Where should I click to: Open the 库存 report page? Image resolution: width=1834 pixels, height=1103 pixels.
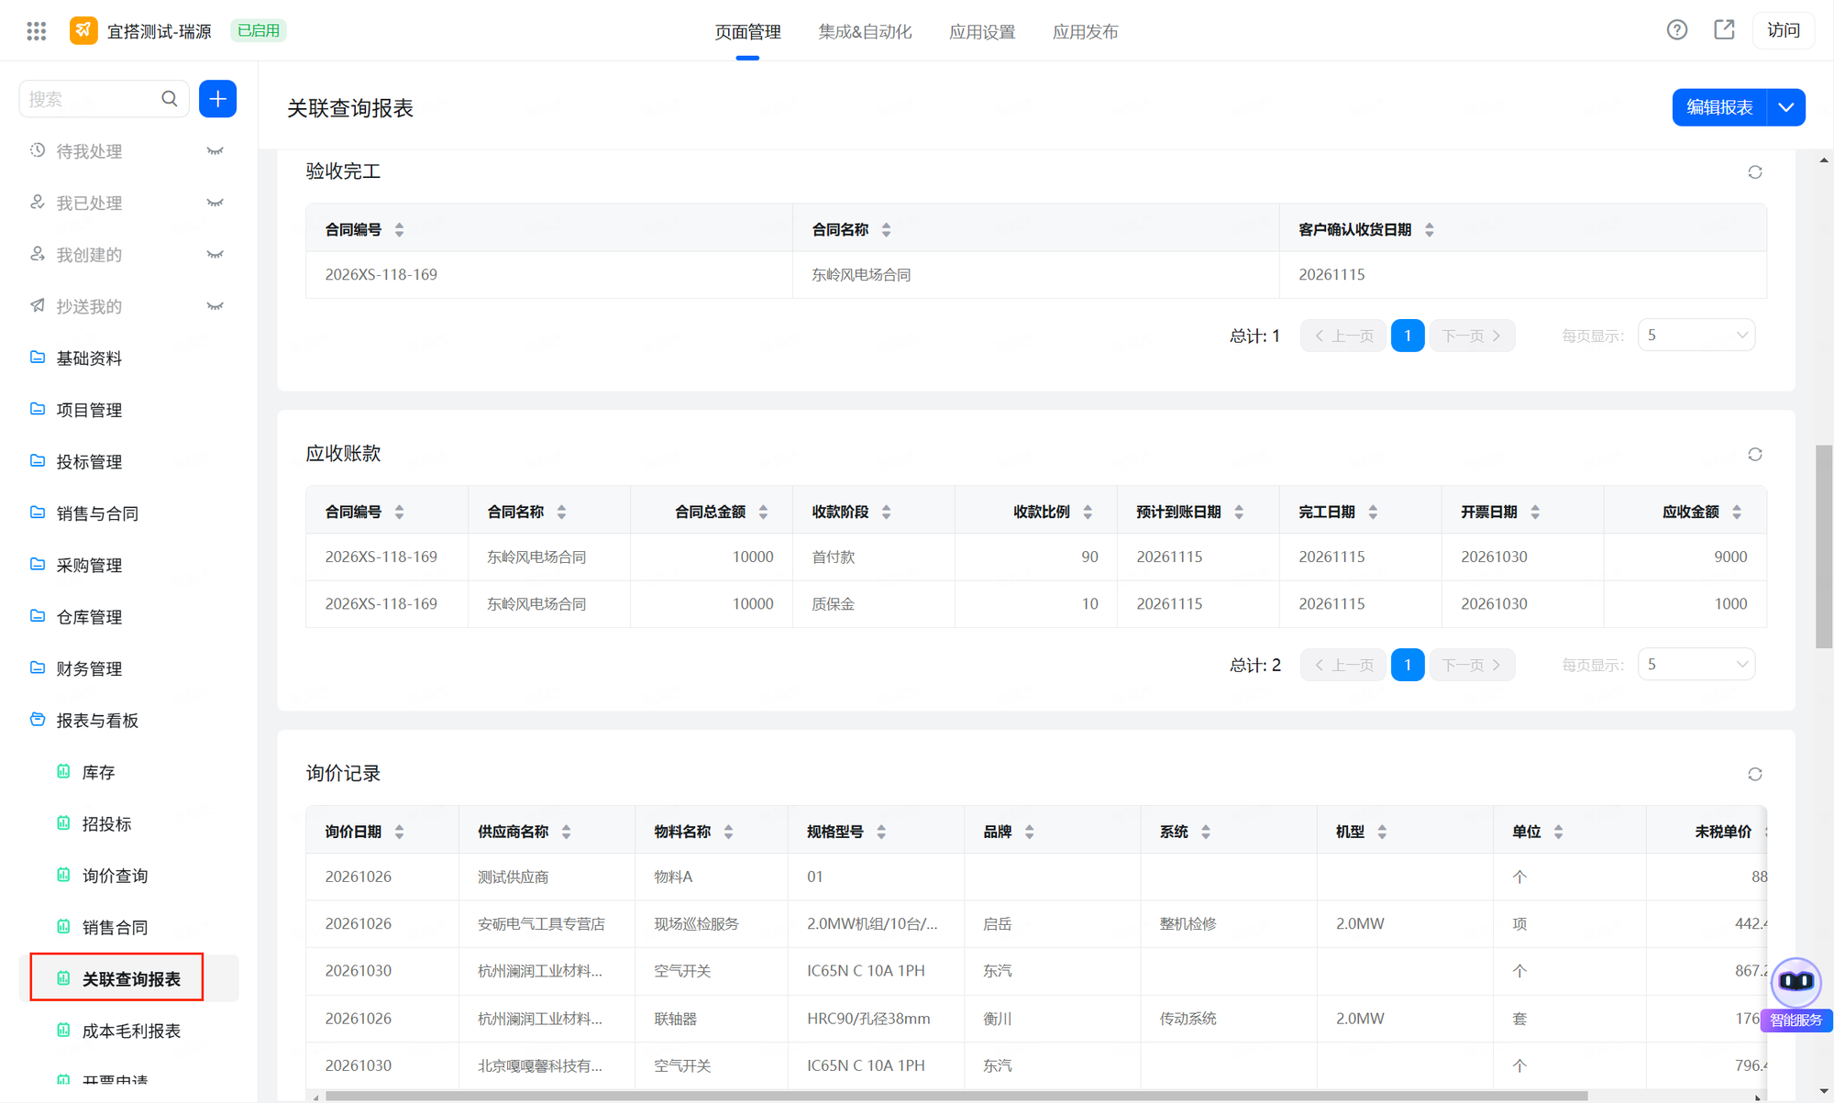[x=98, y=773]
